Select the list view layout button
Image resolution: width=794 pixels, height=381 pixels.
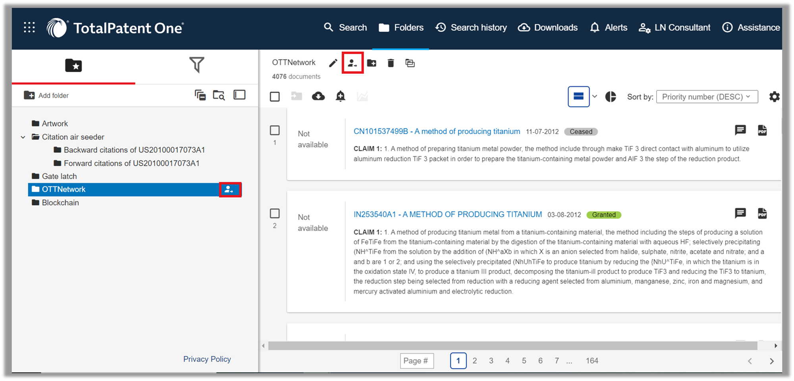(578, 96)
